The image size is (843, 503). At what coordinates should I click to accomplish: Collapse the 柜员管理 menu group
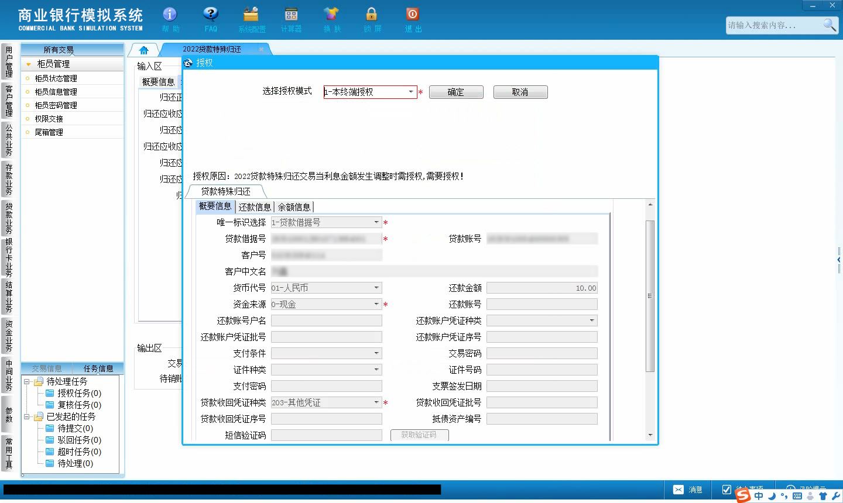[x=28, y=64]
